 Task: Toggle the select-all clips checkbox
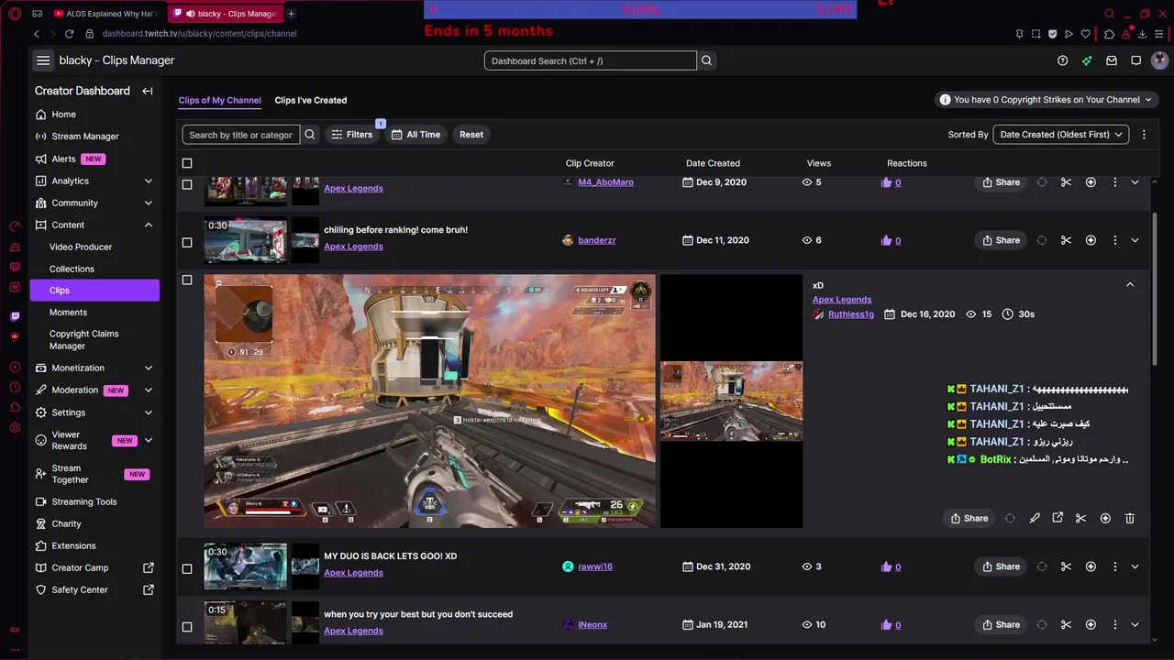pos(187,163)
